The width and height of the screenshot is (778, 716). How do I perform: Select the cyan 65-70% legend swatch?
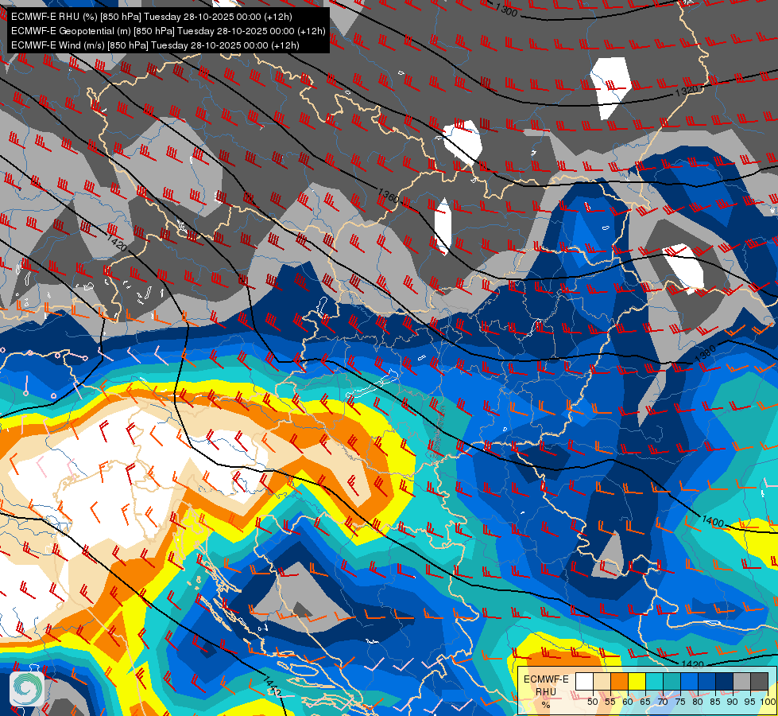(x=655, y=681)
